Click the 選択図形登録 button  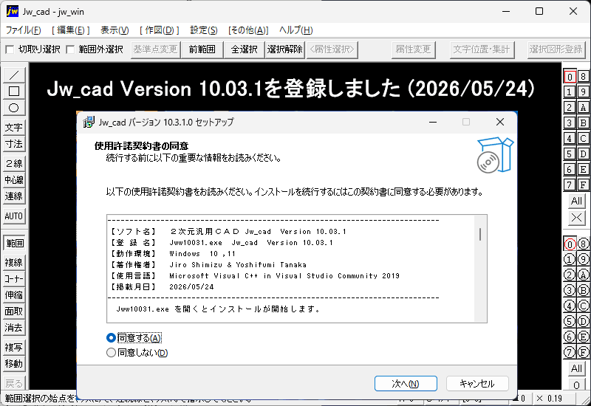point(556,49)
